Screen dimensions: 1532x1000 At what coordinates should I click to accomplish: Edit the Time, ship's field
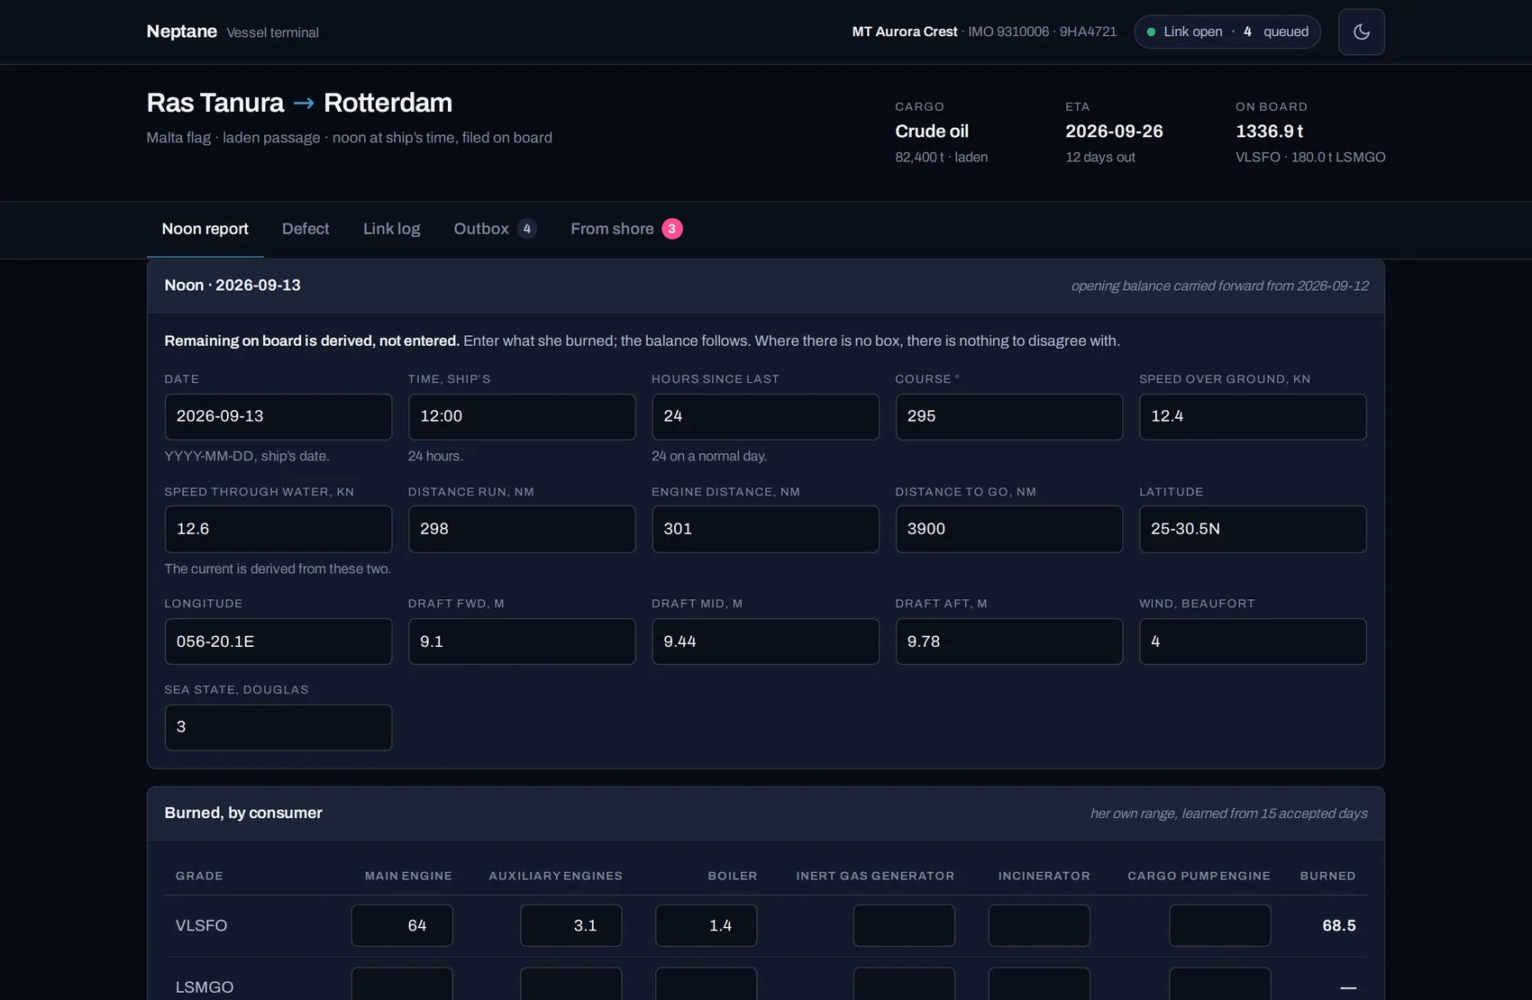(x=522, y=416)
